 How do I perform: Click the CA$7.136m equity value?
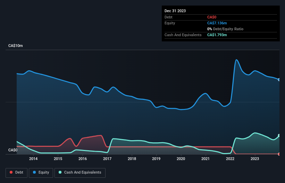pos(217,23)
